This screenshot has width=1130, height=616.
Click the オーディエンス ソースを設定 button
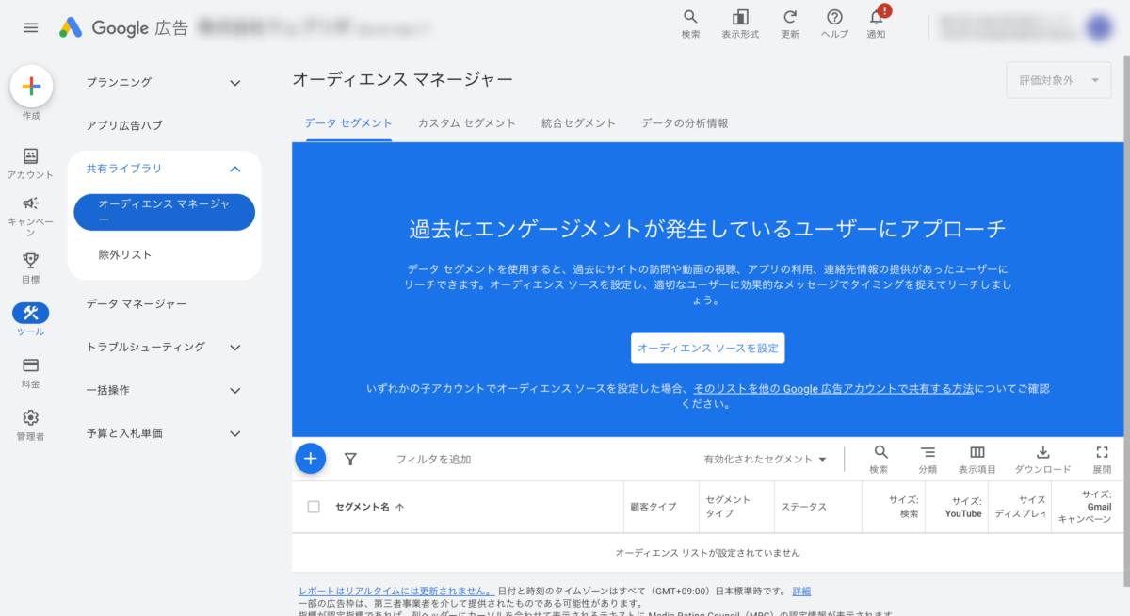point(707,348)
